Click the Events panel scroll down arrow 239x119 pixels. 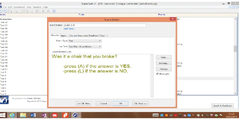(235, 93)
